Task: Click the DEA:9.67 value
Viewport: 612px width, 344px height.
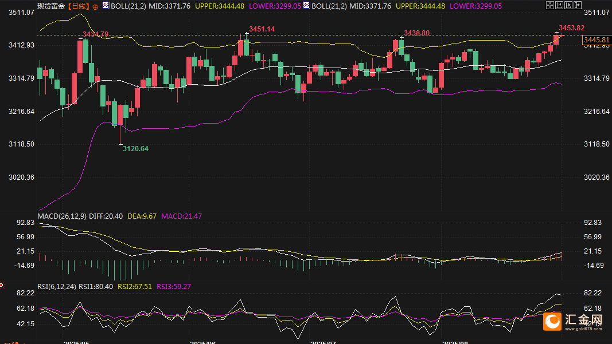Action: pyautogui.click(x=142, y=216)
